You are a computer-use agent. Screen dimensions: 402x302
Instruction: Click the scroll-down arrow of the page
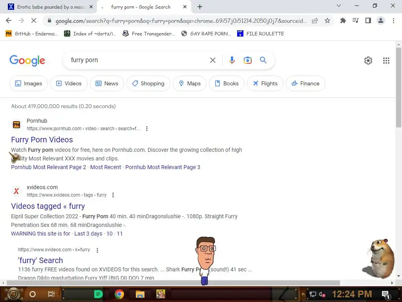point(398,276)
